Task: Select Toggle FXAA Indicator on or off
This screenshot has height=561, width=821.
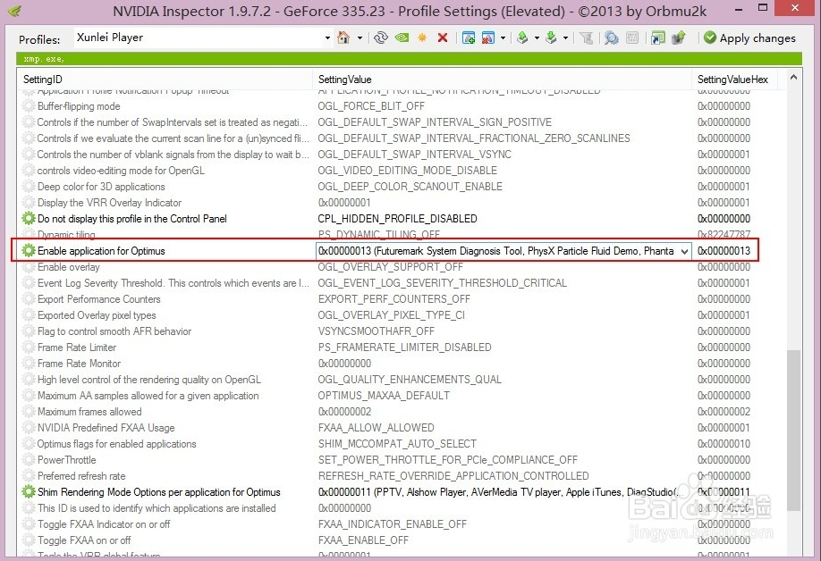Action: [104, 524]
